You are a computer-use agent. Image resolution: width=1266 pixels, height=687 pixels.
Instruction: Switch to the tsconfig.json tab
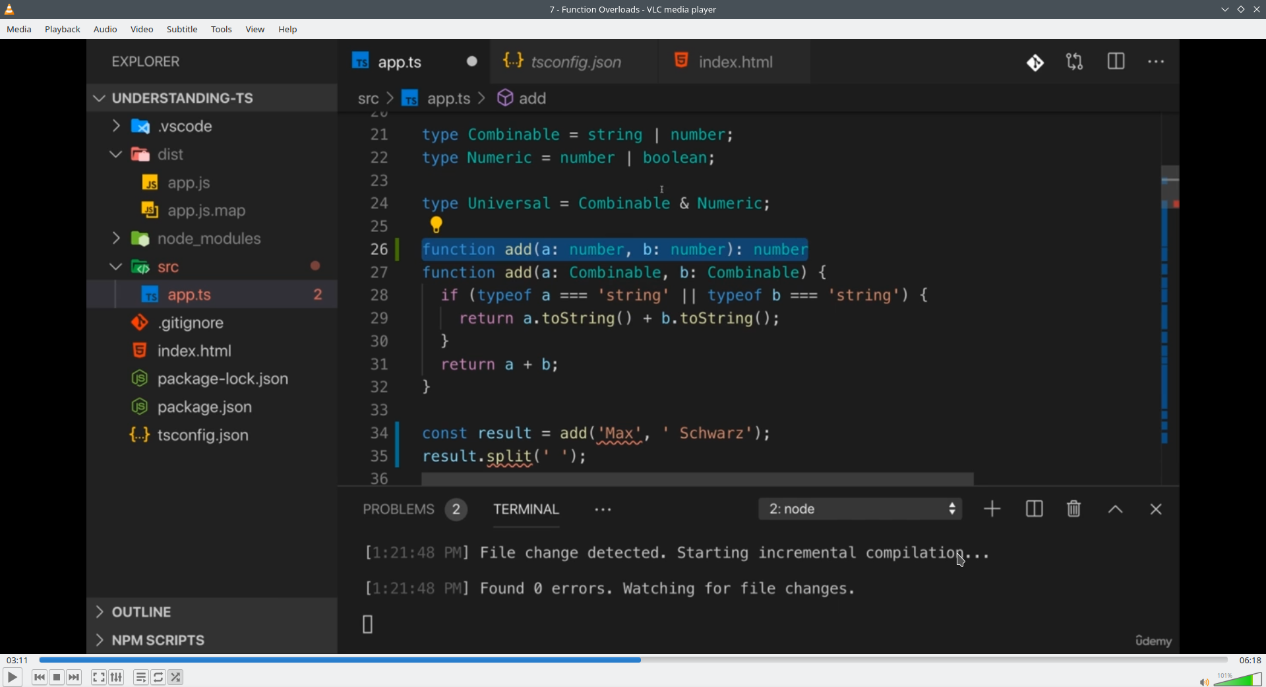coord(574,62)
